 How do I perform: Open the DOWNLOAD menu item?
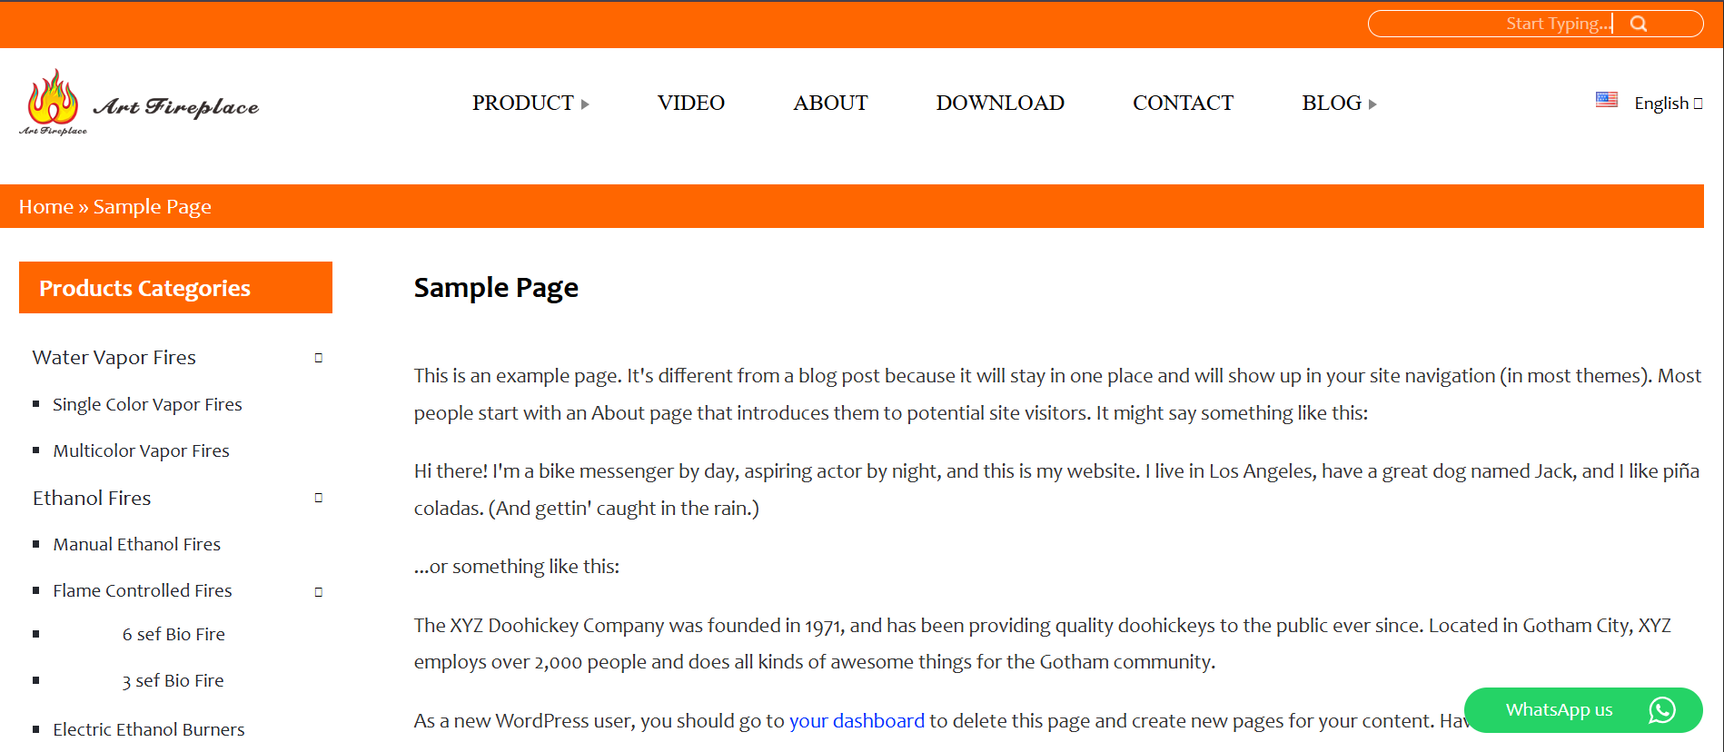tap(999, 104)
